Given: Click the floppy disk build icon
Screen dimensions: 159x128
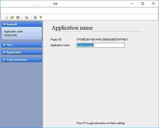Looking at the screenshot, I should pos(35,17).
